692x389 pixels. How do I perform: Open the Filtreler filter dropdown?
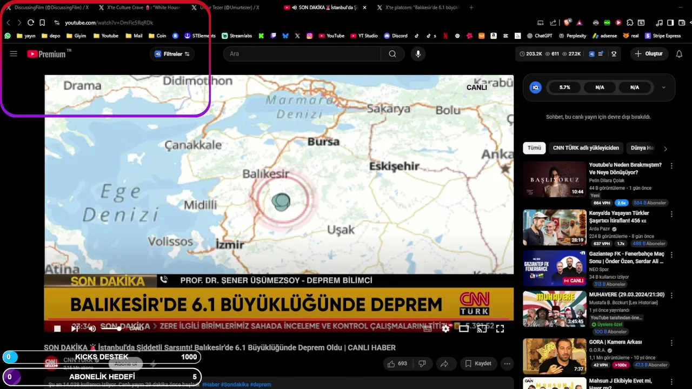click(172, 54)
